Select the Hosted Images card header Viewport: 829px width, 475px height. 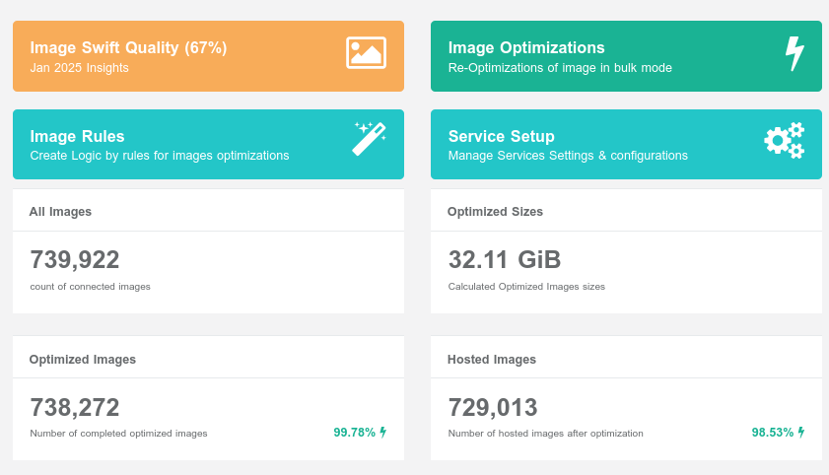point(492,359)
